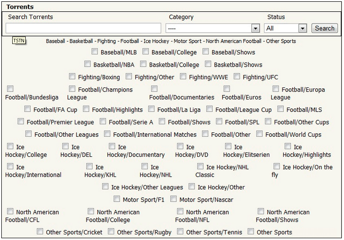Open the Category dropdown
This screenshot has height=240, width=344.
coord(213,28)
